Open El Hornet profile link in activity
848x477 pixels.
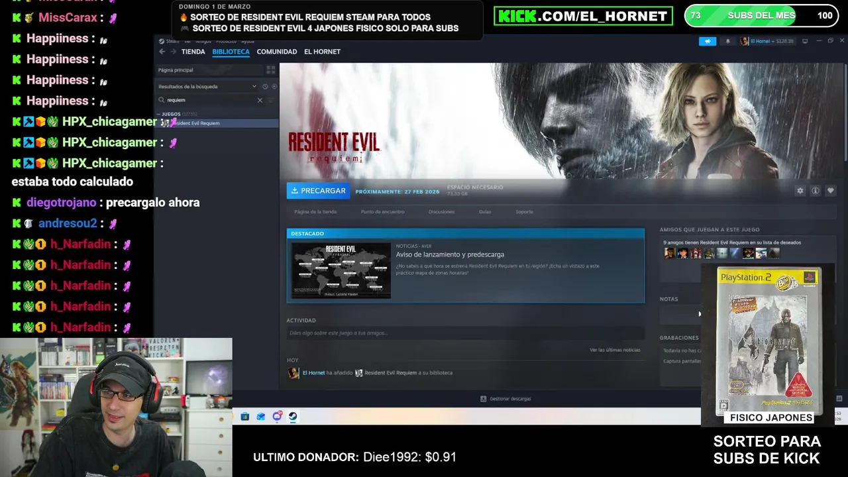313,373
